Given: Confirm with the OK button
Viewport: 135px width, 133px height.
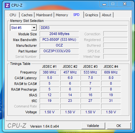Looking at the screenshot, I should [x=119, y=126].
